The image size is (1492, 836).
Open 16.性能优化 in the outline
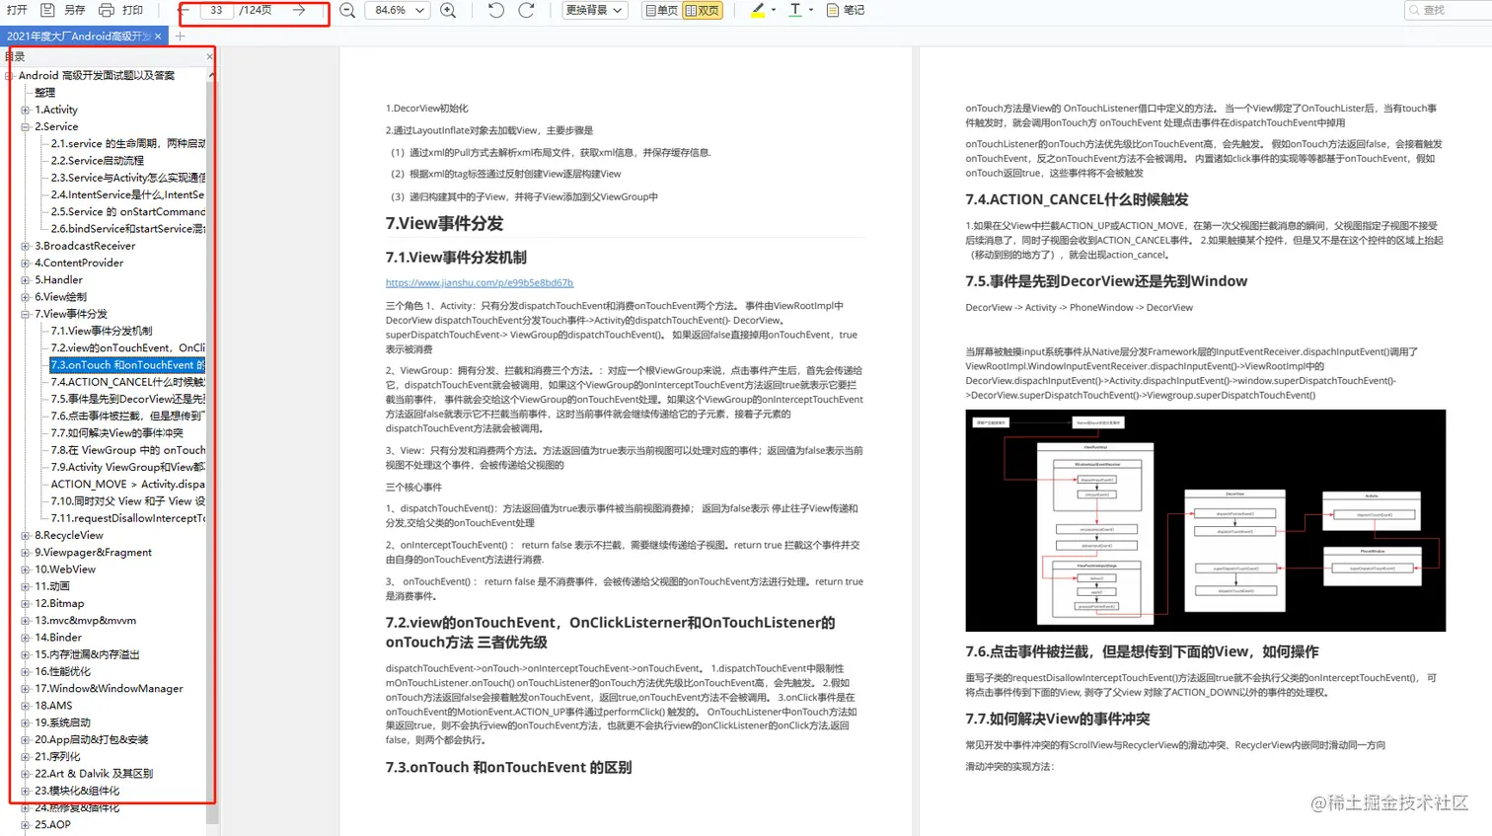pos(63,671)
